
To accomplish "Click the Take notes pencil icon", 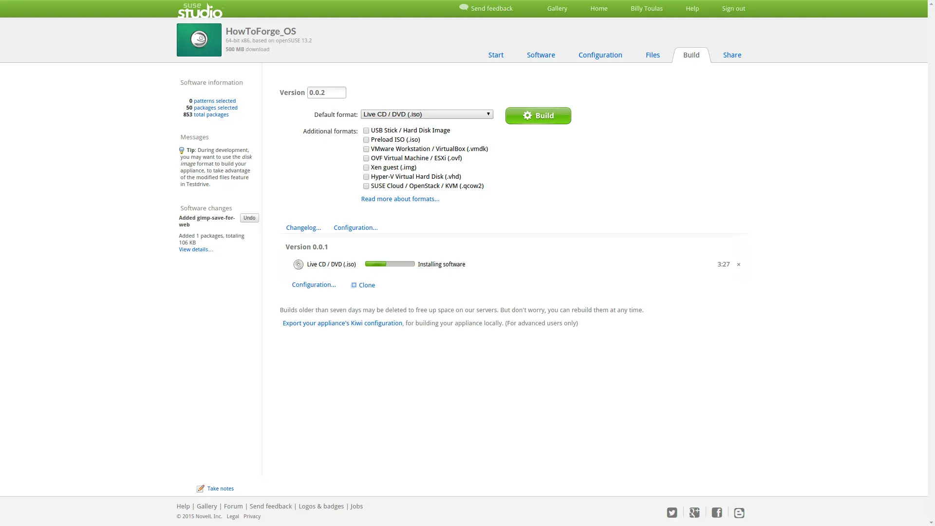I will point(200,488).
